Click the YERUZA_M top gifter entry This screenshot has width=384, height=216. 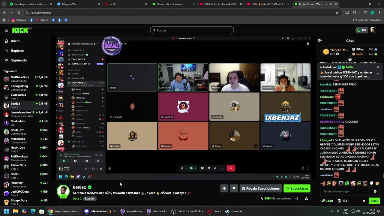click(x=336, y=52)
